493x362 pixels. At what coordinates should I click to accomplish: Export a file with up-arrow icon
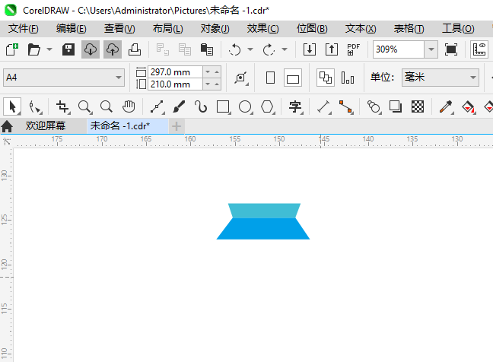coord(332,49)
